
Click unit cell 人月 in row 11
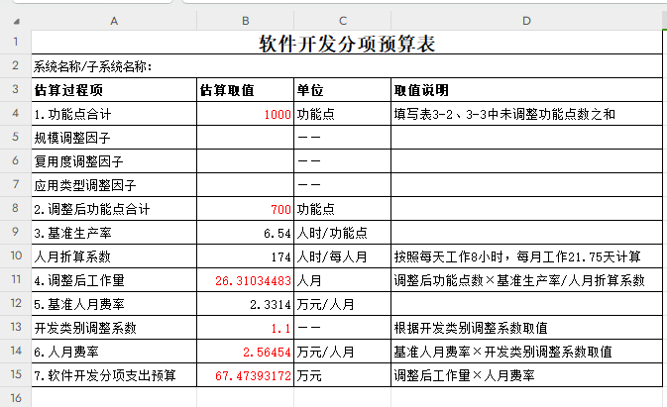coord(343,280)
